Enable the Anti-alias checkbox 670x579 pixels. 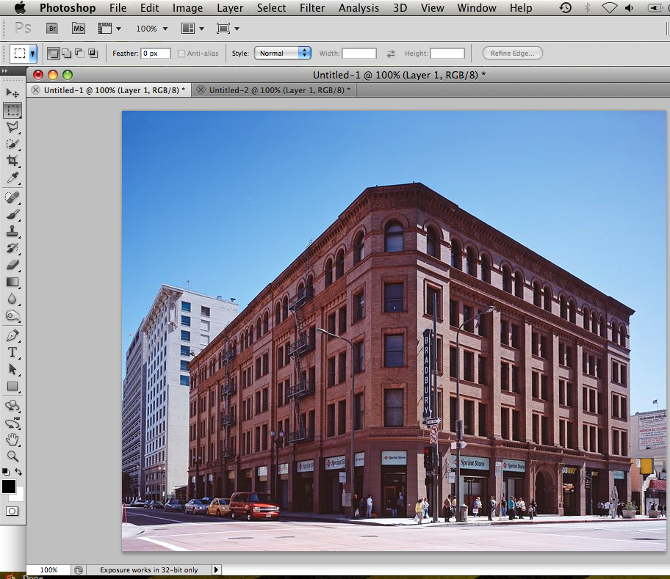pos(181,54)
